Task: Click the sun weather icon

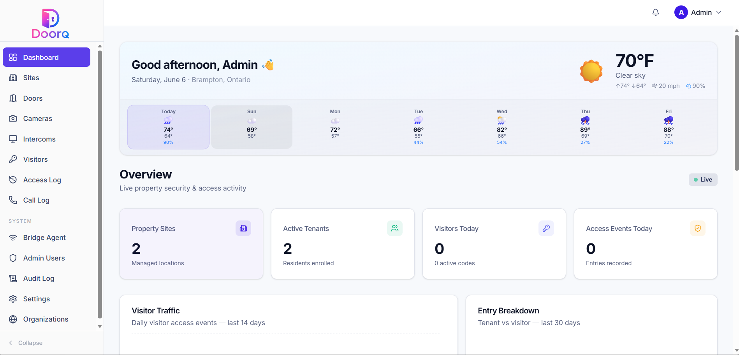Action: (x=591, y=71)
